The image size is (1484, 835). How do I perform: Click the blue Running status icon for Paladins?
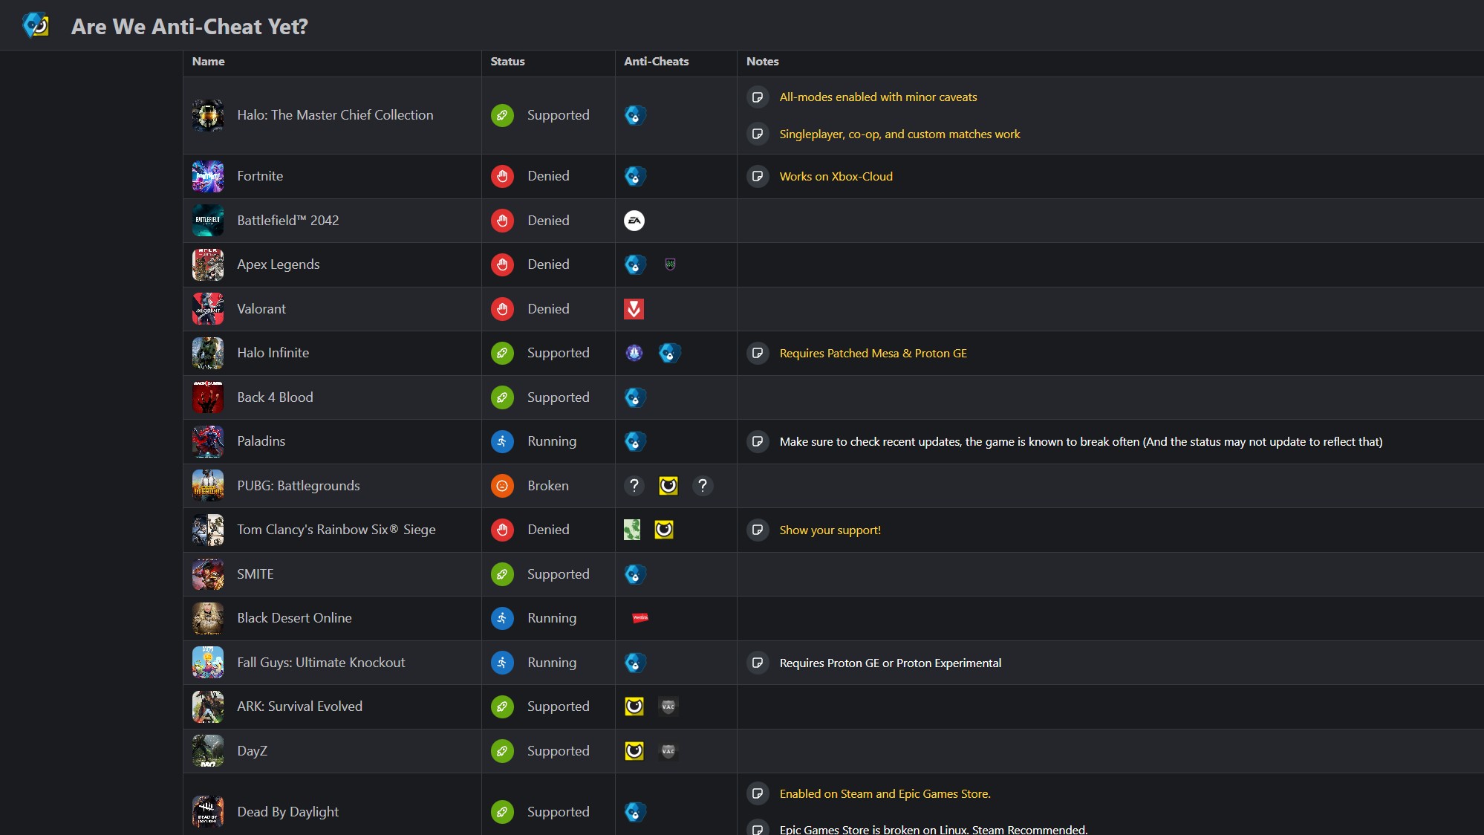point(502,441)
